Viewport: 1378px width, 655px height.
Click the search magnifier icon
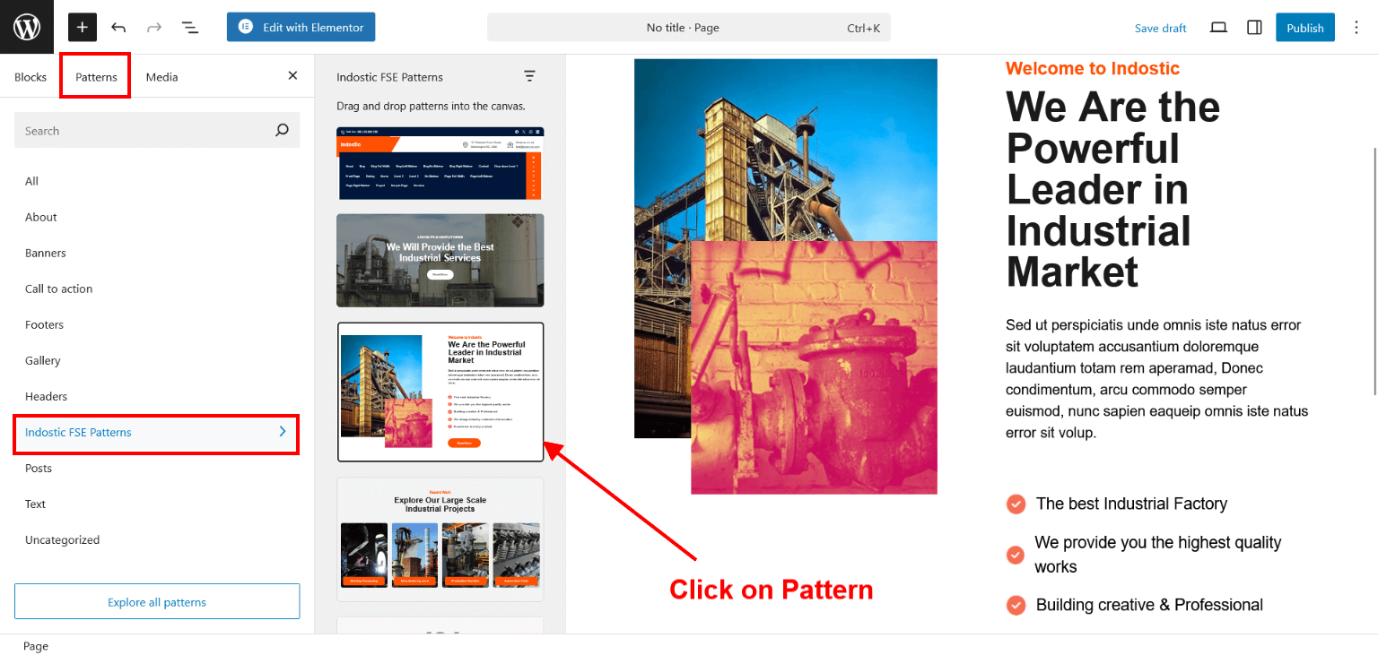click(x=282, y=130)
